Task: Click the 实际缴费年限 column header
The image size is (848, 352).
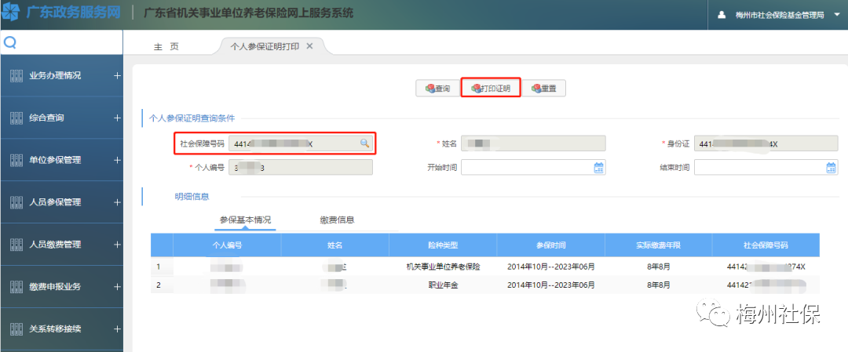Action: 658,245
